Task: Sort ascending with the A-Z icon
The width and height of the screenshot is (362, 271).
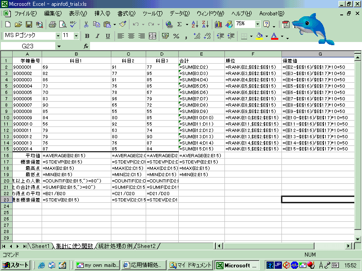Action: pos(195,24)
